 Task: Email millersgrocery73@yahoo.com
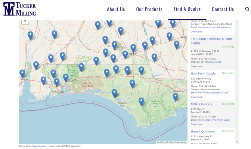214,120
